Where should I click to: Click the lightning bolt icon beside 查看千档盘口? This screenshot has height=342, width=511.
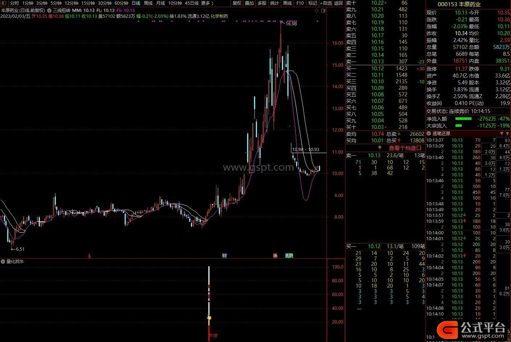click(380, 148)
